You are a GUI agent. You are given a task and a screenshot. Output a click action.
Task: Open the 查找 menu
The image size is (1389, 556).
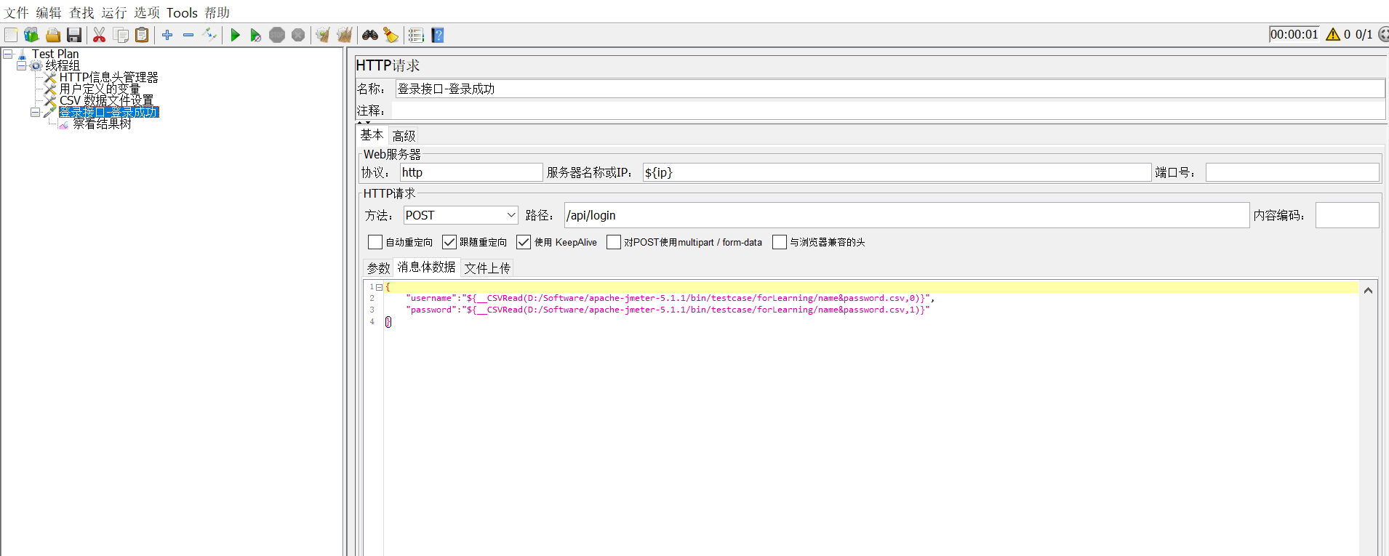pyautogui.click(x=81, y=12)
